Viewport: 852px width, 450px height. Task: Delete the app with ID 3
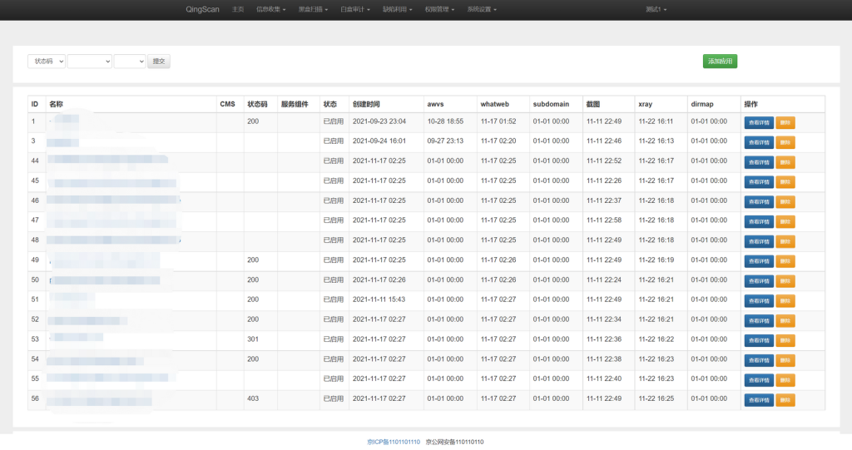tap(785, 142)
